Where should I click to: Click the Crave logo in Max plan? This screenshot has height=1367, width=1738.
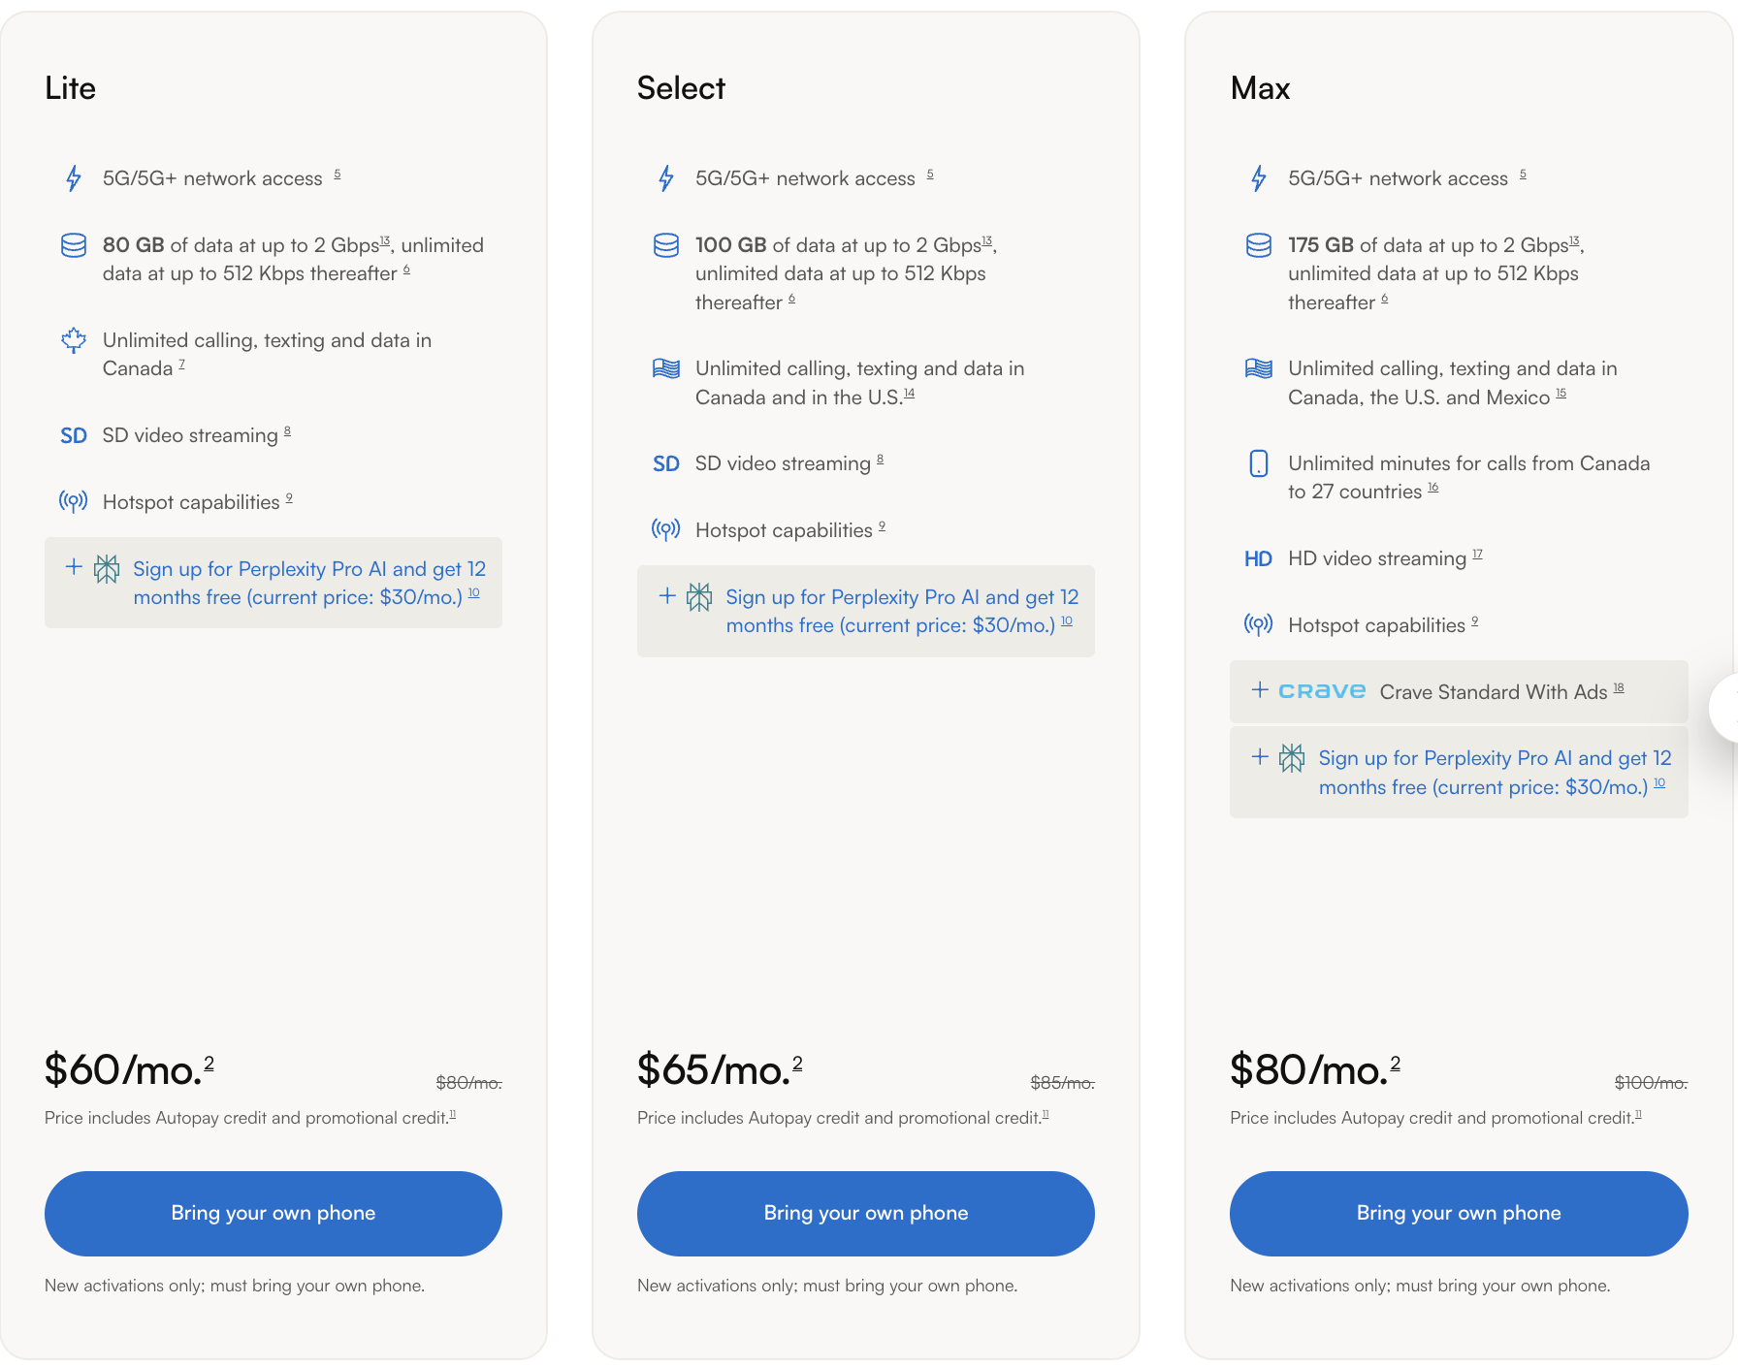pyautogui.click(x=1322, y=691)
